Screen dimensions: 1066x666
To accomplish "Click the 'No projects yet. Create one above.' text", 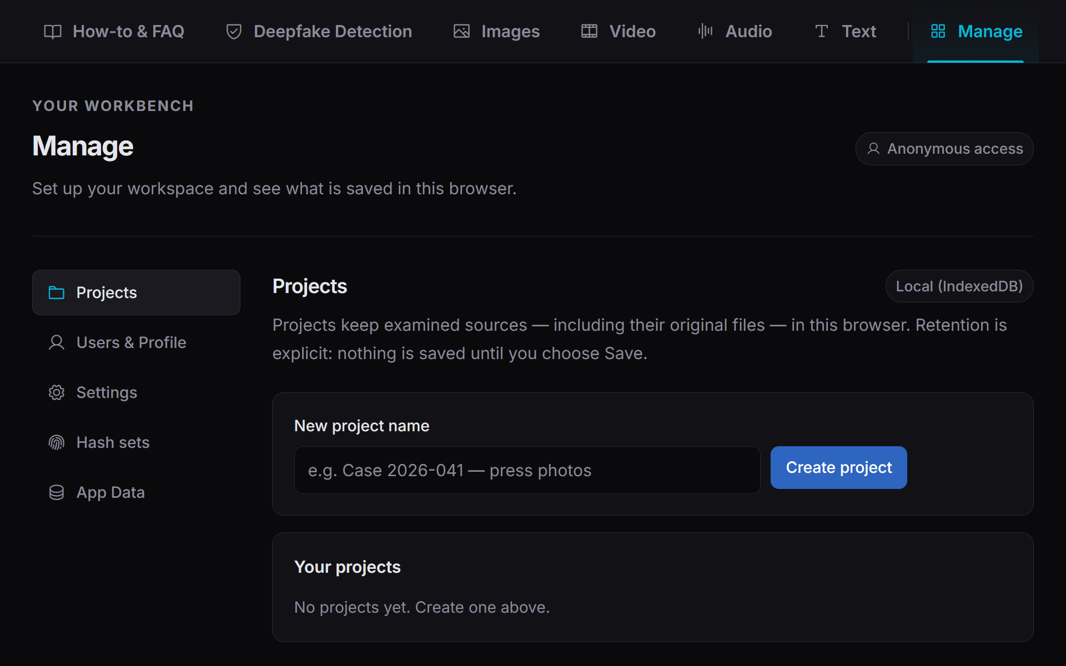I will [422, 607].
